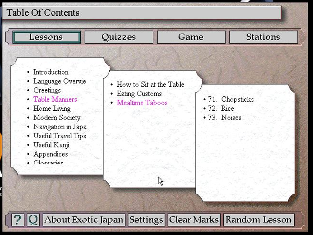The height and width of the screenshot is (235, 313).
Task: Select the Table Manners chapter
Action: (55, 99)
